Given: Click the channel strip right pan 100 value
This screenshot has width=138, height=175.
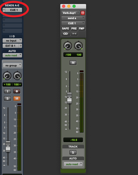Looking at the screenshot, I should (17, 85).
